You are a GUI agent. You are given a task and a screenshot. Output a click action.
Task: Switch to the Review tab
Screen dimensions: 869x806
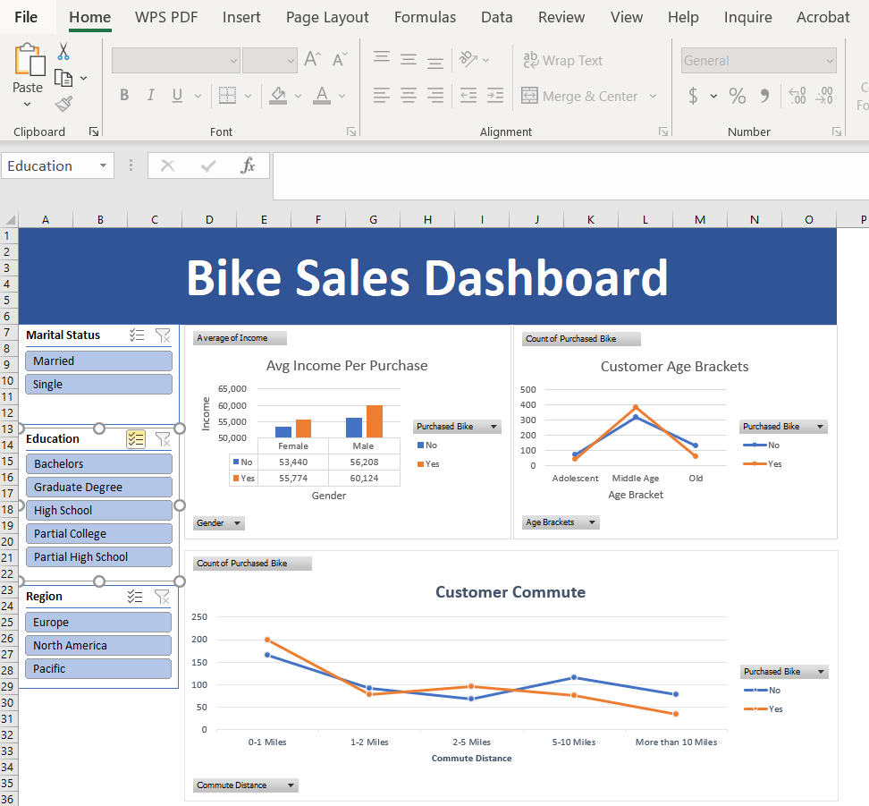561,17
